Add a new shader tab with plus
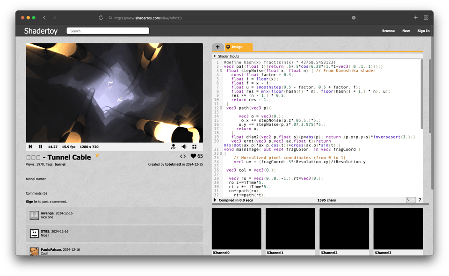Image resolution: width=449 pixels, height=276 pixels. point(217,47)
